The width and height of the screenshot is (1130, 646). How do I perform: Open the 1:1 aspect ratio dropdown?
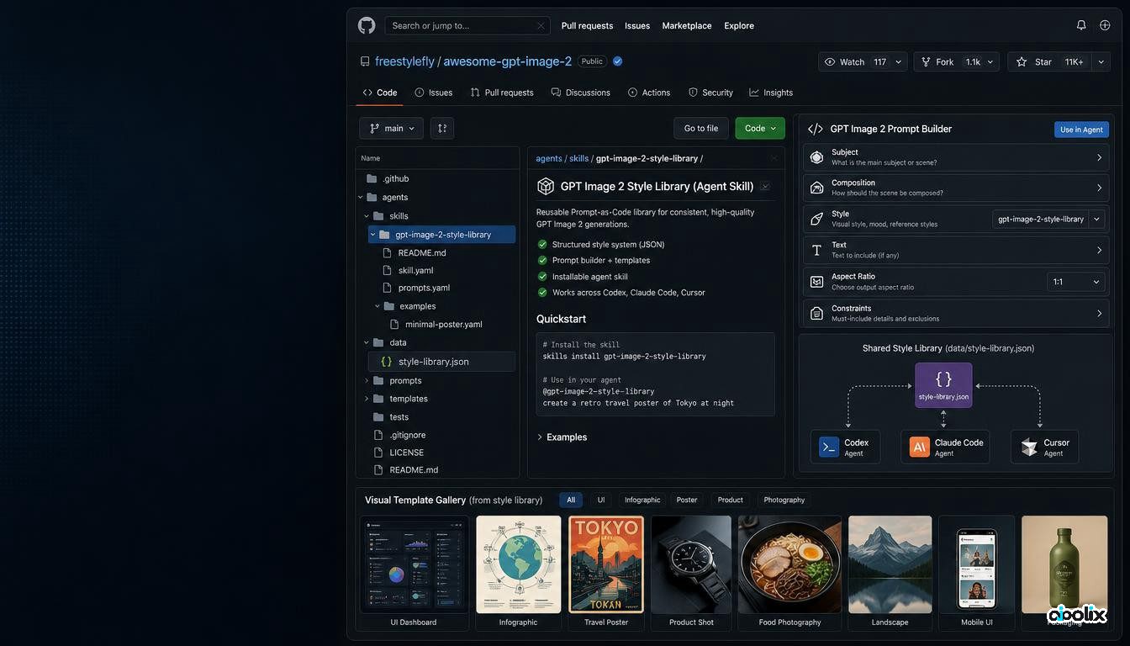click(1076, 282)
